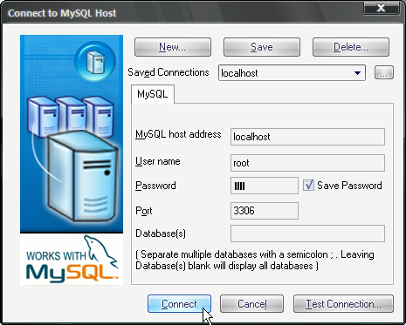Cancel the connection dialog
The height and width of the screenshot is (325, 406).
click(x=251, y=304)
